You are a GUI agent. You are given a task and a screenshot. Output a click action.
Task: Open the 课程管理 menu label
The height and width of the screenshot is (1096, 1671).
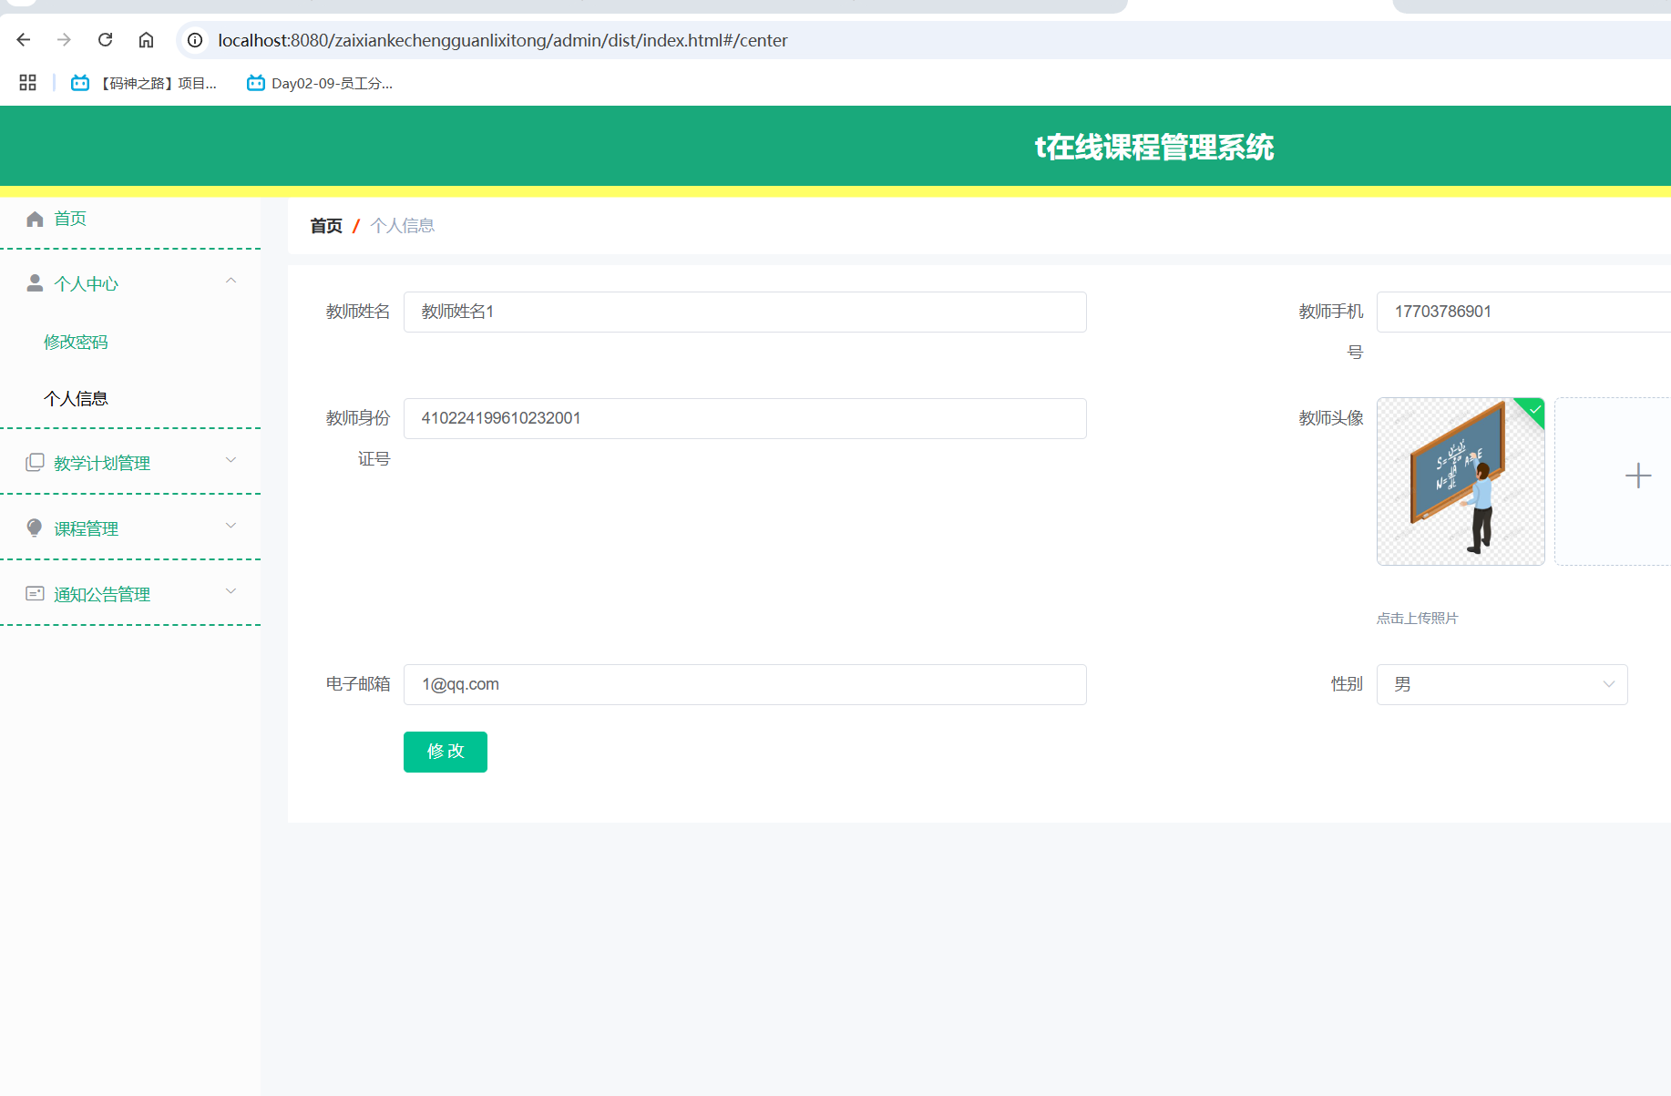tap(86, 529)
